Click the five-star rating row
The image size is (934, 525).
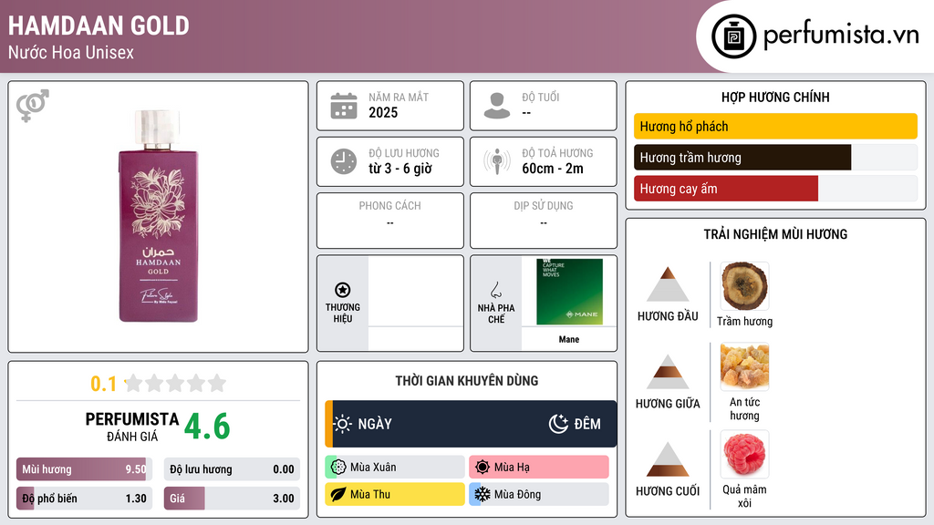[x=175, y=383]
